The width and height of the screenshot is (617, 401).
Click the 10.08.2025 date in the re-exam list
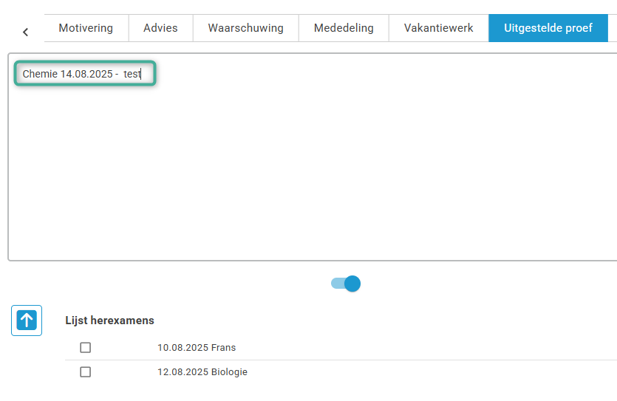pyautogui.click(x=183, y=348)
